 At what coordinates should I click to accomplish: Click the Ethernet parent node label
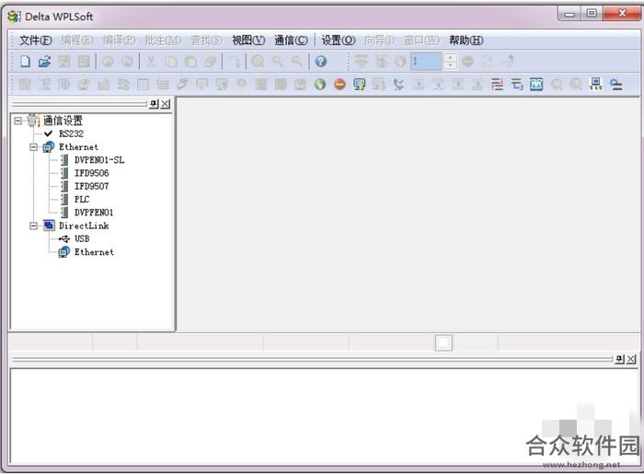[x=78, y=147]
